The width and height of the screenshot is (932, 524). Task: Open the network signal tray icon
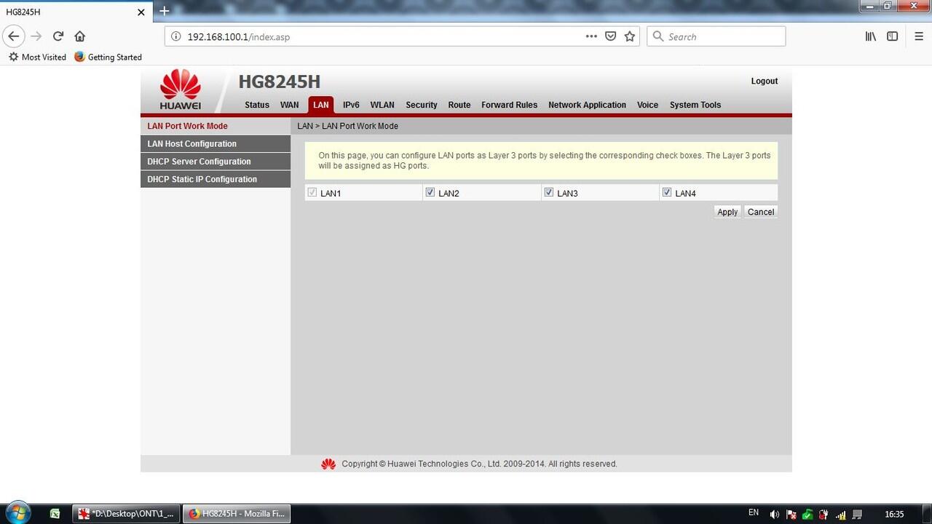click(x=840, y=515)
